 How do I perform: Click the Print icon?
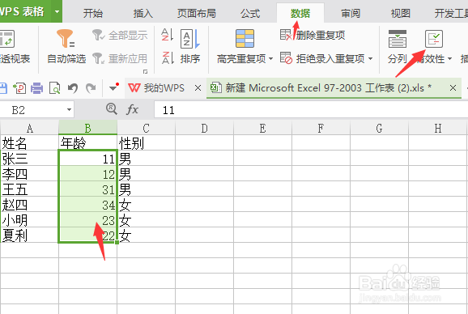pos(37,88)
